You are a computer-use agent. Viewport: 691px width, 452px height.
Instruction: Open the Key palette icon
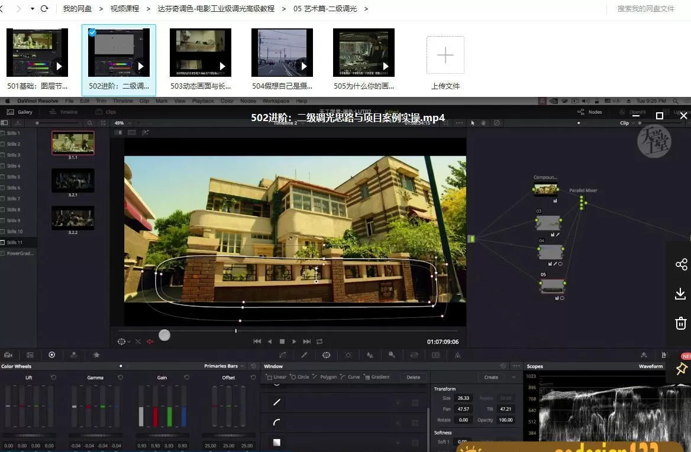coord(391,355)
